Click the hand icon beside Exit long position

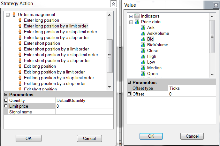[x=20, y=66]
